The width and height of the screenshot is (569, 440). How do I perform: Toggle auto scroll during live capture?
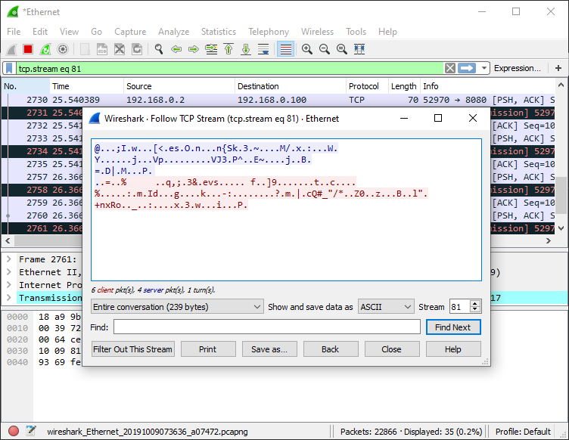tap(263, 49)
